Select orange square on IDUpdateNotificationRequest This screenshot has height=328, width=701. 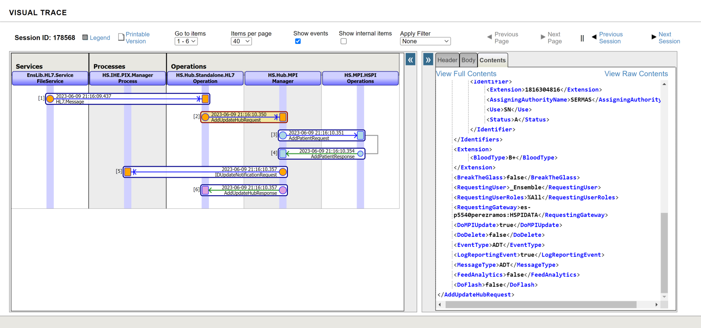127,172
